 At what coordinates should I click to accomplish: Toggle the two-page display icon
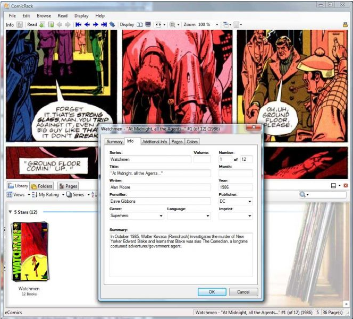[140, 24]
